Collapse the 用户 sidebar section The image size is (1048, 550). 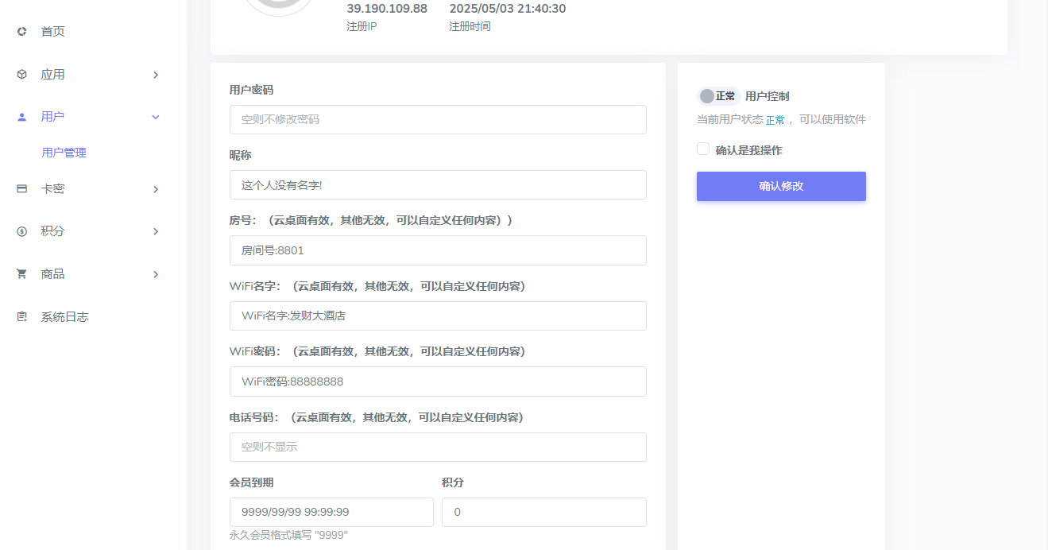tap(156, 116)
